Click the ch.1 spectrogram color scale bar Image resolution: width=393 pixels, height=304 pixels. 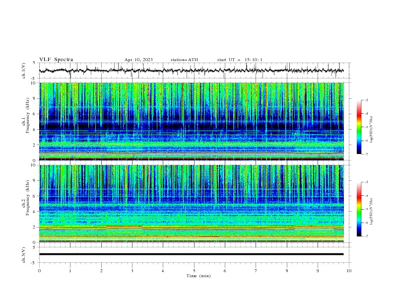359,127
